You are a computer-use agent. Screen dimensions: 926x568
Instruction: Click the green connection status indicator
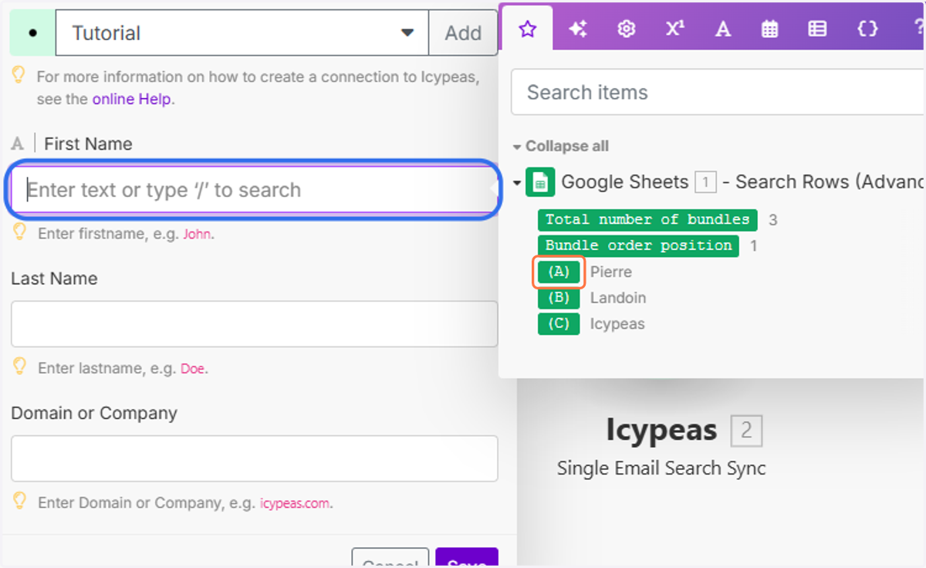click(32, 33)
